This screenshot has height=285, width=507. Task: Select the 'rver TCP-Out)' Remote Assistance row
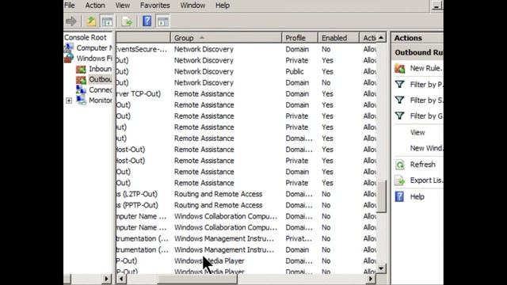click(x=246, y=93)
